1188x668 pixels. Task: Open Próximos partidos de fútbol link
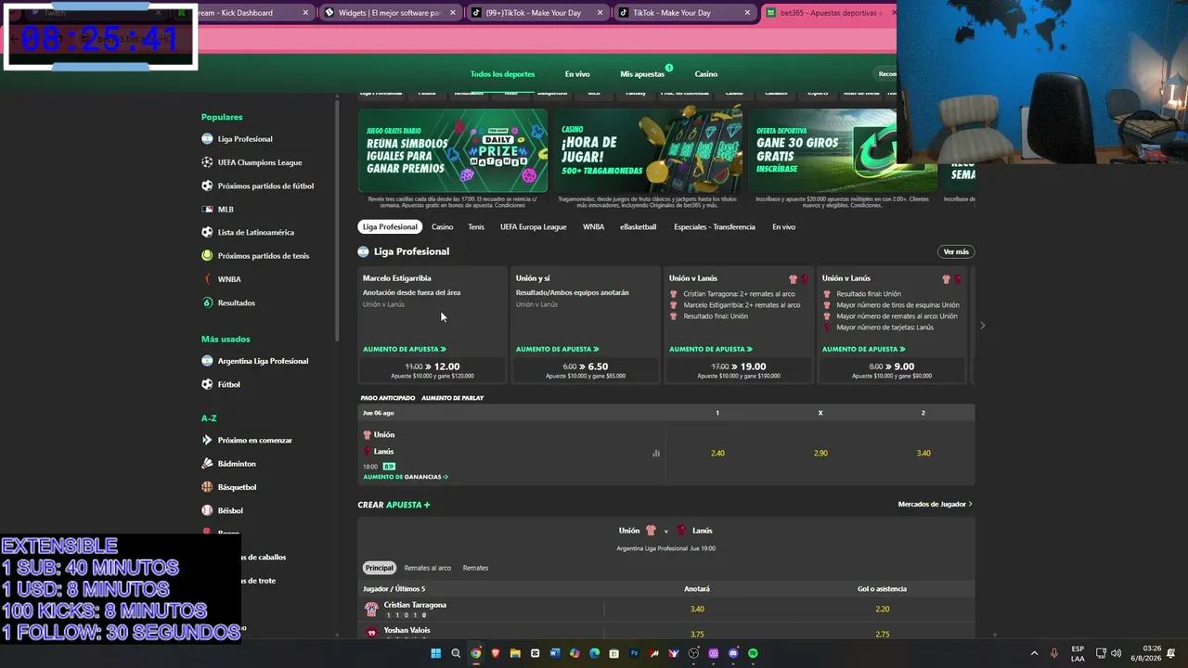pos(265,186)
